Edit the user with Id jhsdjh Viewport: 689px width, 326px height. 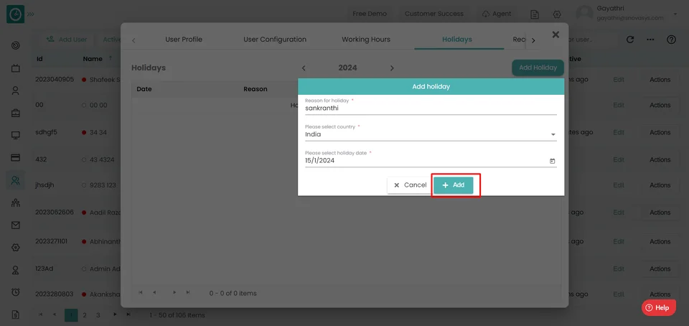click(x=619, y=185)
